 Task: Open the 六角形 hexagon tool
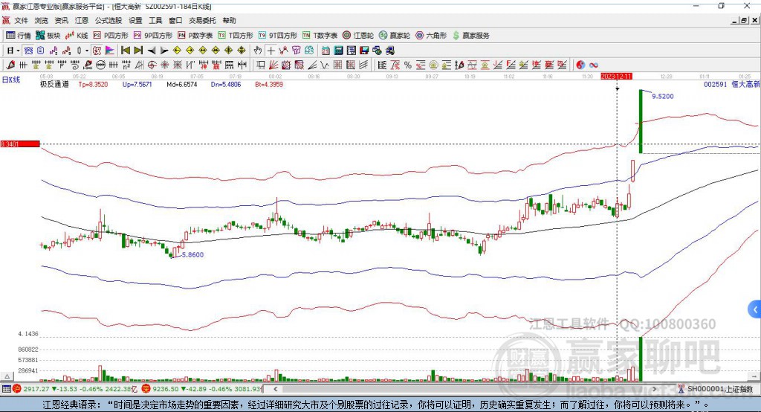pyautogui.click(x=431, y=36)
